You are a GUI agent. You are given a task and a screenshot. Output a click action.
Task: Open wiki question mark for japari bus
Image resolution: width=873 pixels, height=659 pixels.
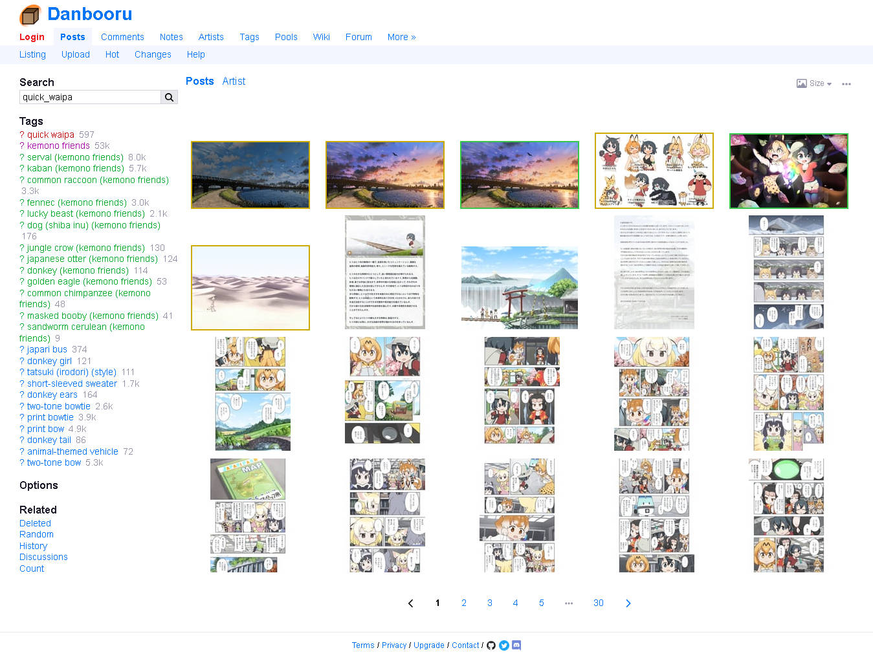coord(22,350)
